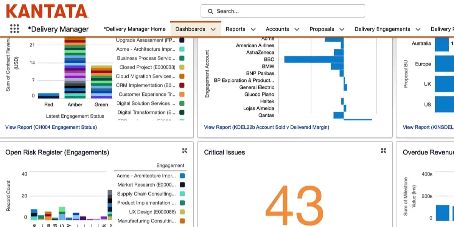The width and height of the screenshot is (454, 227).
Task: Focus the Search input field
Action: 283,11
